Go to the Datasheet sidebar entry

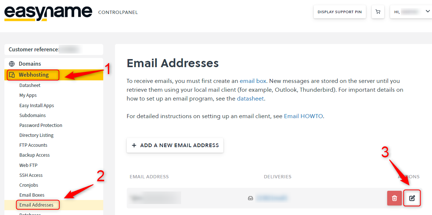[30, 85]
